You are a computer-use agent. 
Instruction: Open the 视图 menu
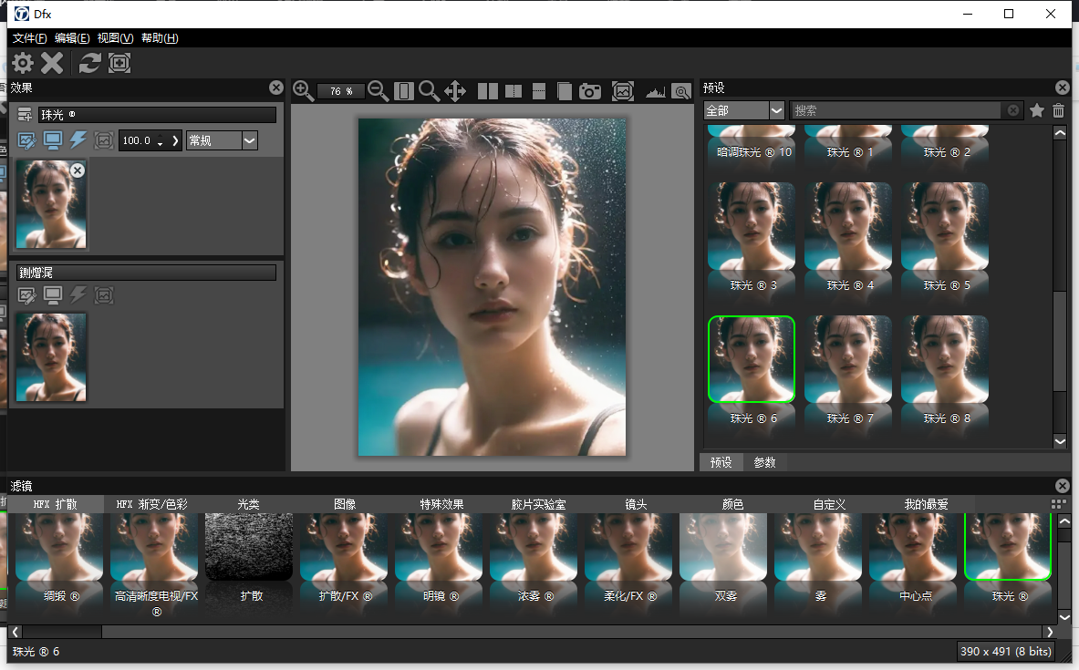(x=115, y=38)
